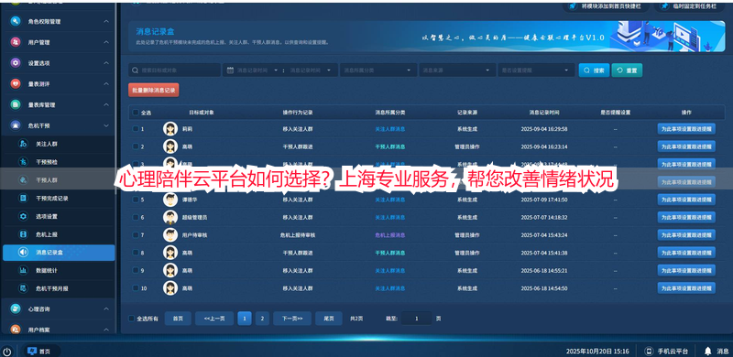This screenshot has height=357, width=733.
Task: Go to 下一页>> page
Action: (x=292, y=319)
